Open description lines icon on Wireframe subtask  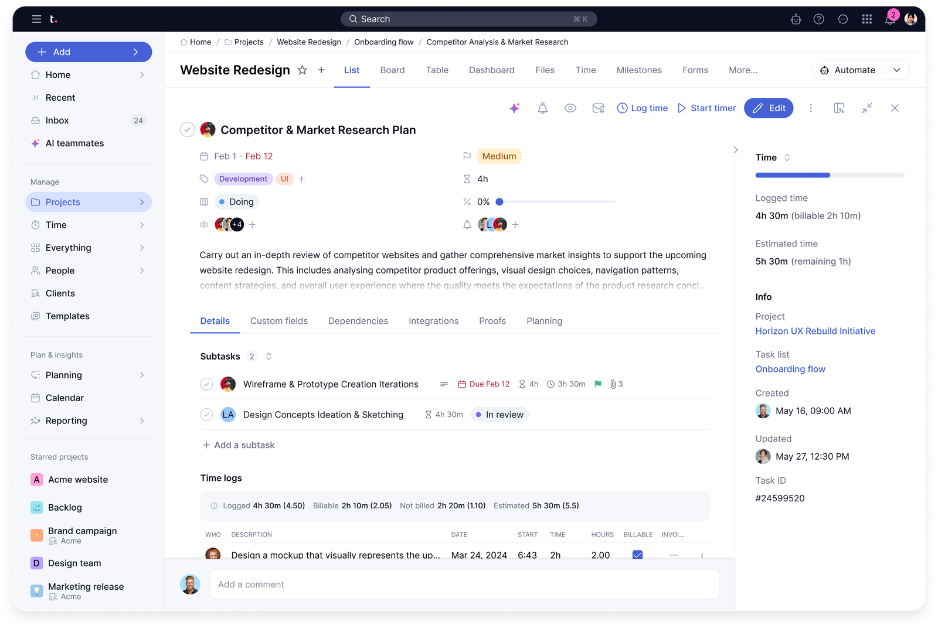(444, 384)
